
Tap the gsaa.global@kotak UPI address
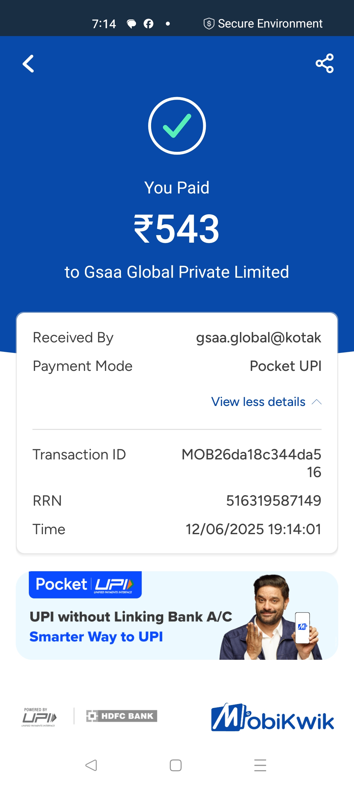[258, 338]
